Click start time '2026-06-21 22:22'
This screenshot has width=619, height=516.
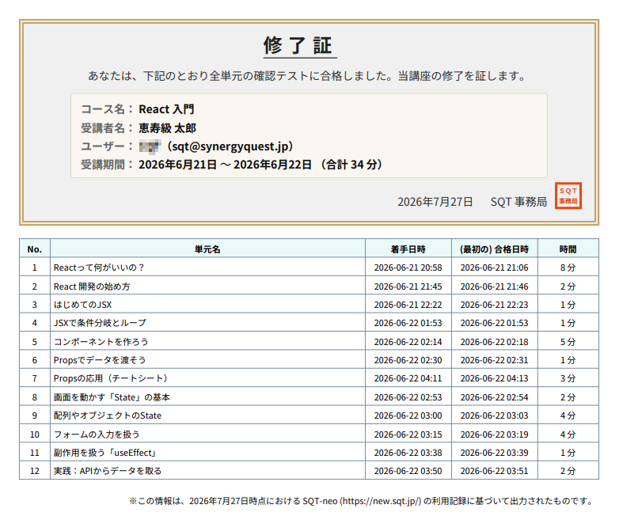408,305
